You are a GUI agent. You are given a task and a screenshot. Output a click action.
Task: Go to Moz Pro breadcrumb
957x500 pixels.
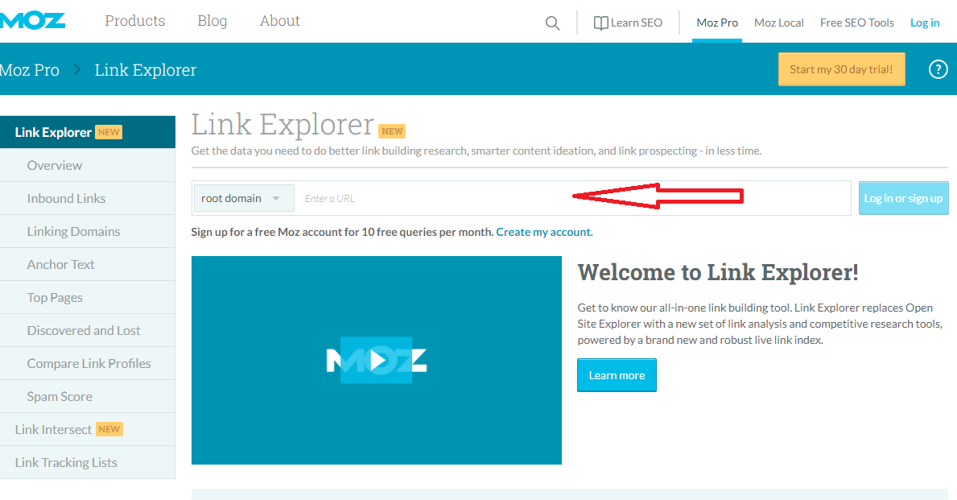click(x=29, y=69)
